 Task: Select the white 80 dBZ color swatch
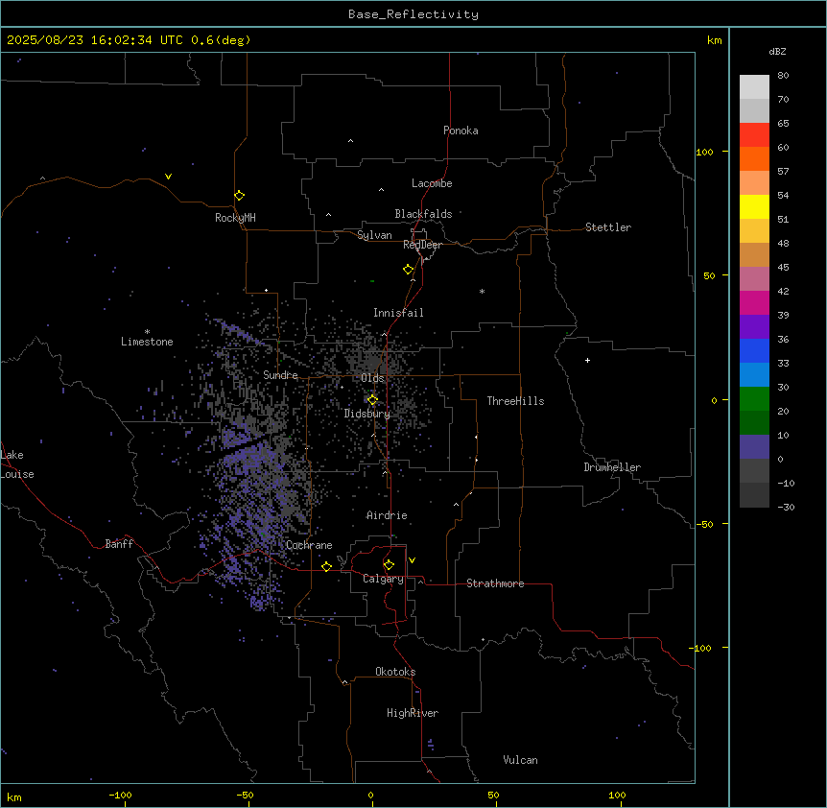[754, 86]
